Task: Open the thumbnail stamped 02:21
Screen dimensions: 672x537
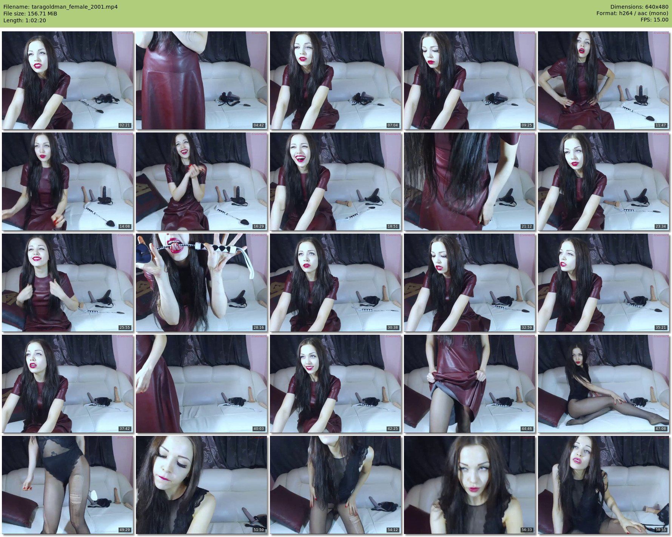Action: pos(68,80)
